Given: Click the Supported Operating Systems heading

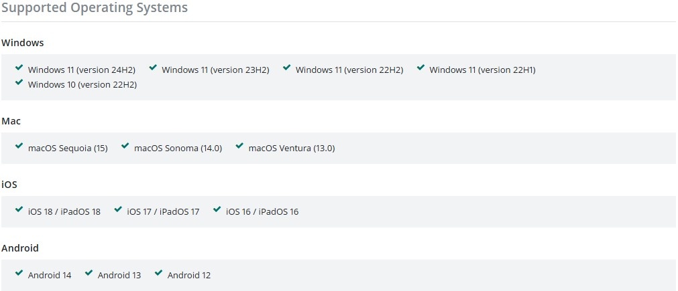Looking at the screenshot, I should point(95,8).
